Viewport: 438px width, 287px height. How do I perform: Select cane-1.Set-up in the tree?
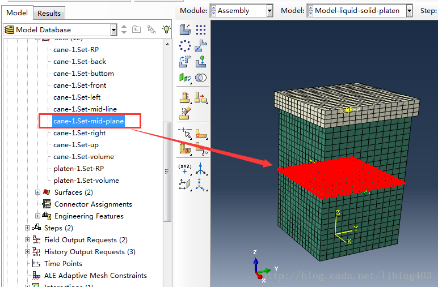click(x=76, y=145)
